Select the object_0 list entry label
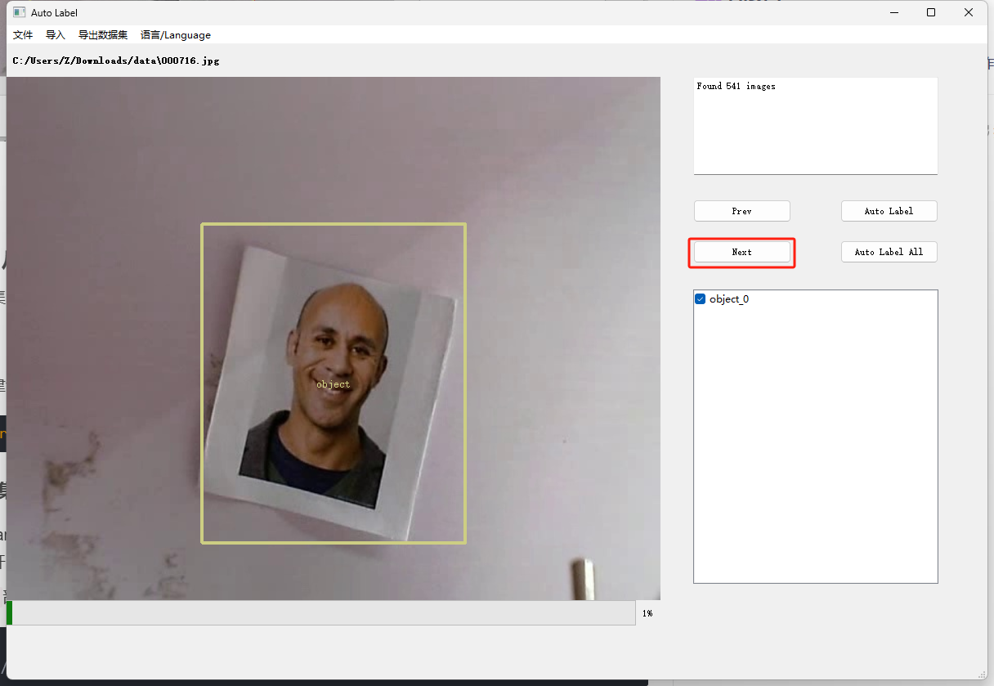The height and width of the screenshot is (686, 994). pyautogui.click(x=729, y=299)
